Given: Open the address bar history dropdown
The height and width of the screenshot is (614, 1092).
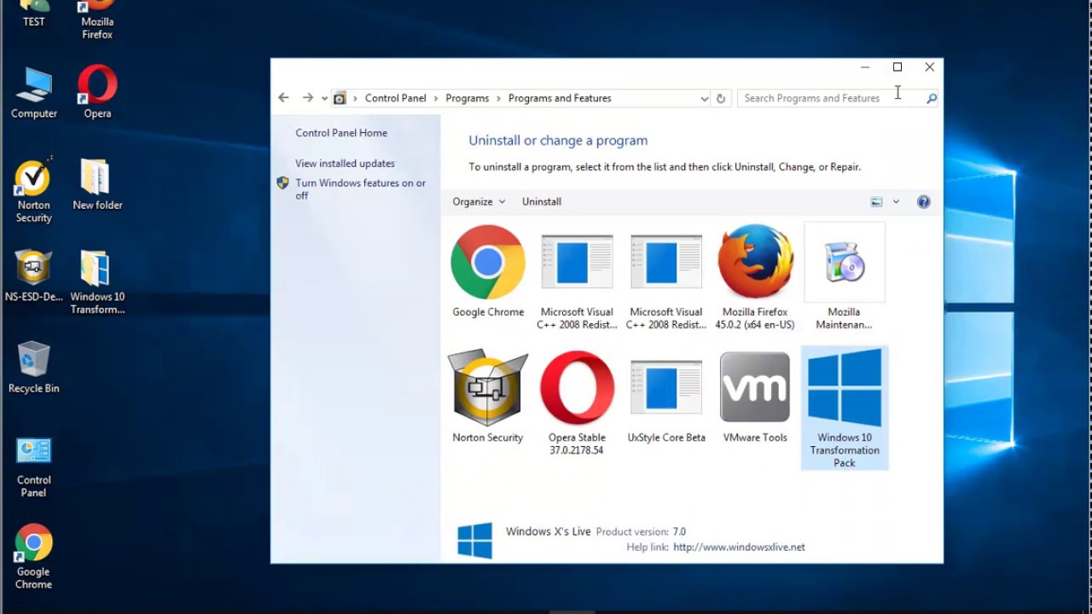Looking at the screenshot, I should click(x=704, y=98).
